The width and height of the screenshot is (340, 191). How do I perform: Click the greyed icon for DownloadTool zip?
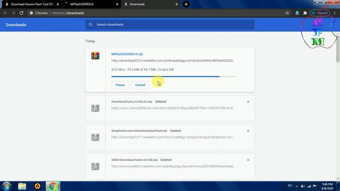(x=95, y=108)
